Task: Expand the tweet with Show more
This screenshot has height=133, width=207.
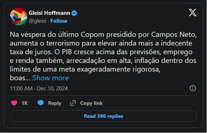Action: [50, 78]
